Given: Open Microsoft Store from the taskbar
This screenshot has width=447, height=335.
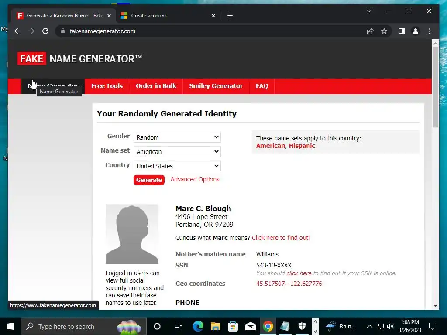Looking at the screenshot, I should point(233,326).
